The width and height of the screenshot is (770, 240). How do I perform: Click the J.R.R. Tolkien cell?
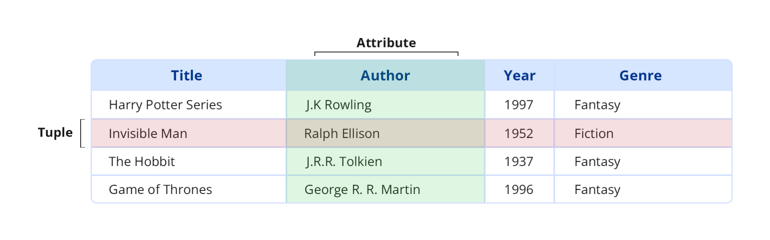344,161
